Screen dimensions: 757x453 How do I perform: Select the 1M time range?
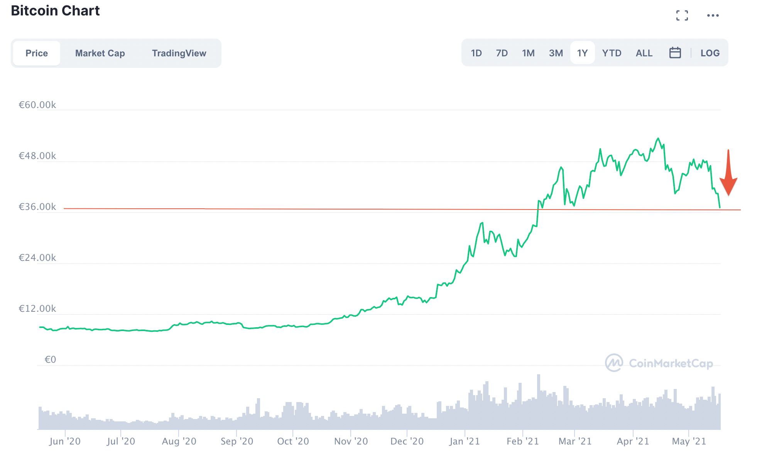[528, 53]
